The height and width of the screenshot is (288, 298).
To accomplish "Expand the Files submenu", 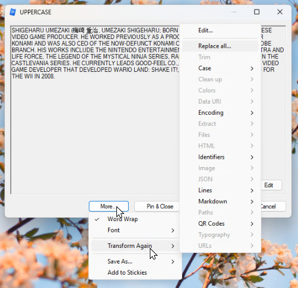I will click(x=220, y=135).
